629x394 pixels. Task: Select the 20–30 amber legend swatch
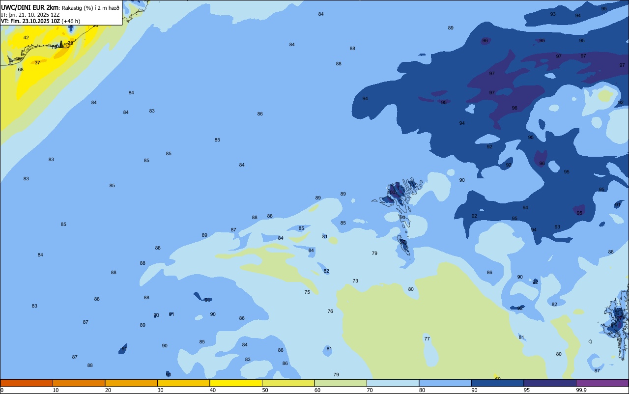(131, 383)
